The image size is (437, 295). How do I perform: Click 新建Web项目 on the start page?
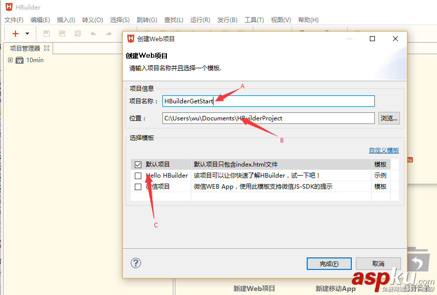[254, 288]
